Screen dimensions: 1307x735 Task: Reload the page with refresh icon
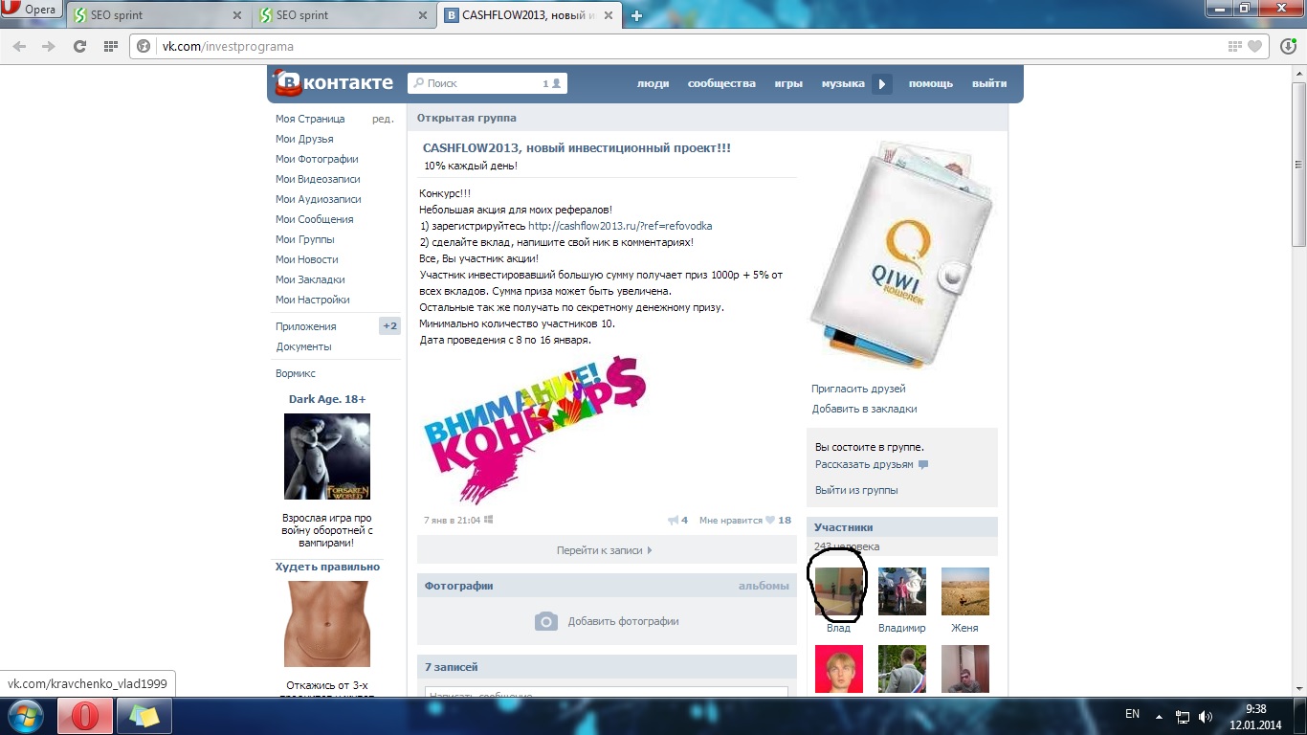pos(80,46)
